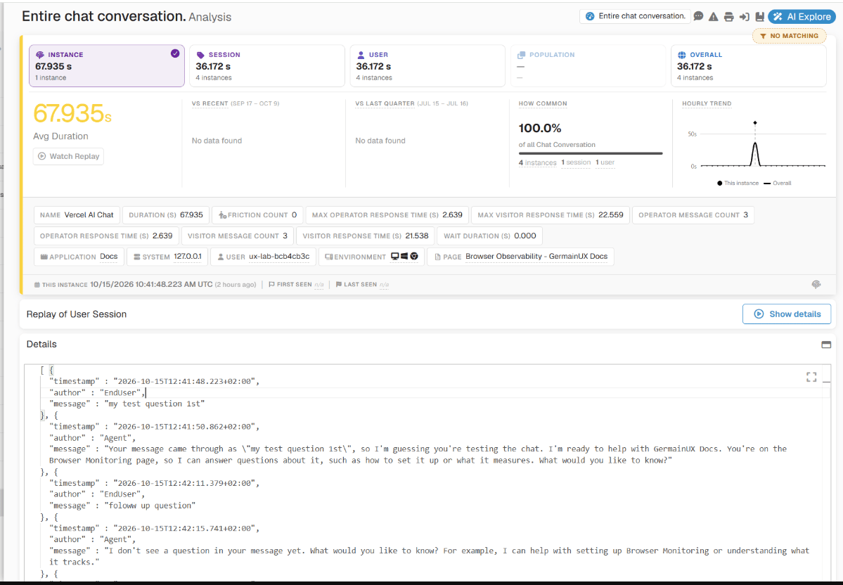Click the FIRST SEEN n/a value
The width and height of the screenshot is (843, 585).
[x=318, y=285]
